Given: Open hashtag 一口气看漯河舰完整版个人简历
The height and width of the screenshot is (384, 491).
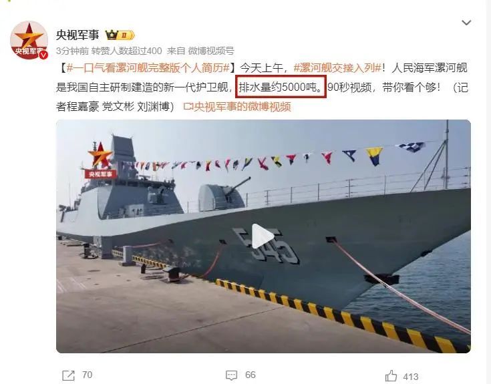Looking at the screenshot, I should point(148,67).
